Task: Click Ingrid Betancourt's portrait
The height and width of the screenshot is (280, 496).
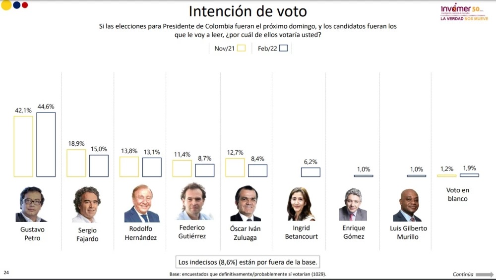Action: (301, 204)
